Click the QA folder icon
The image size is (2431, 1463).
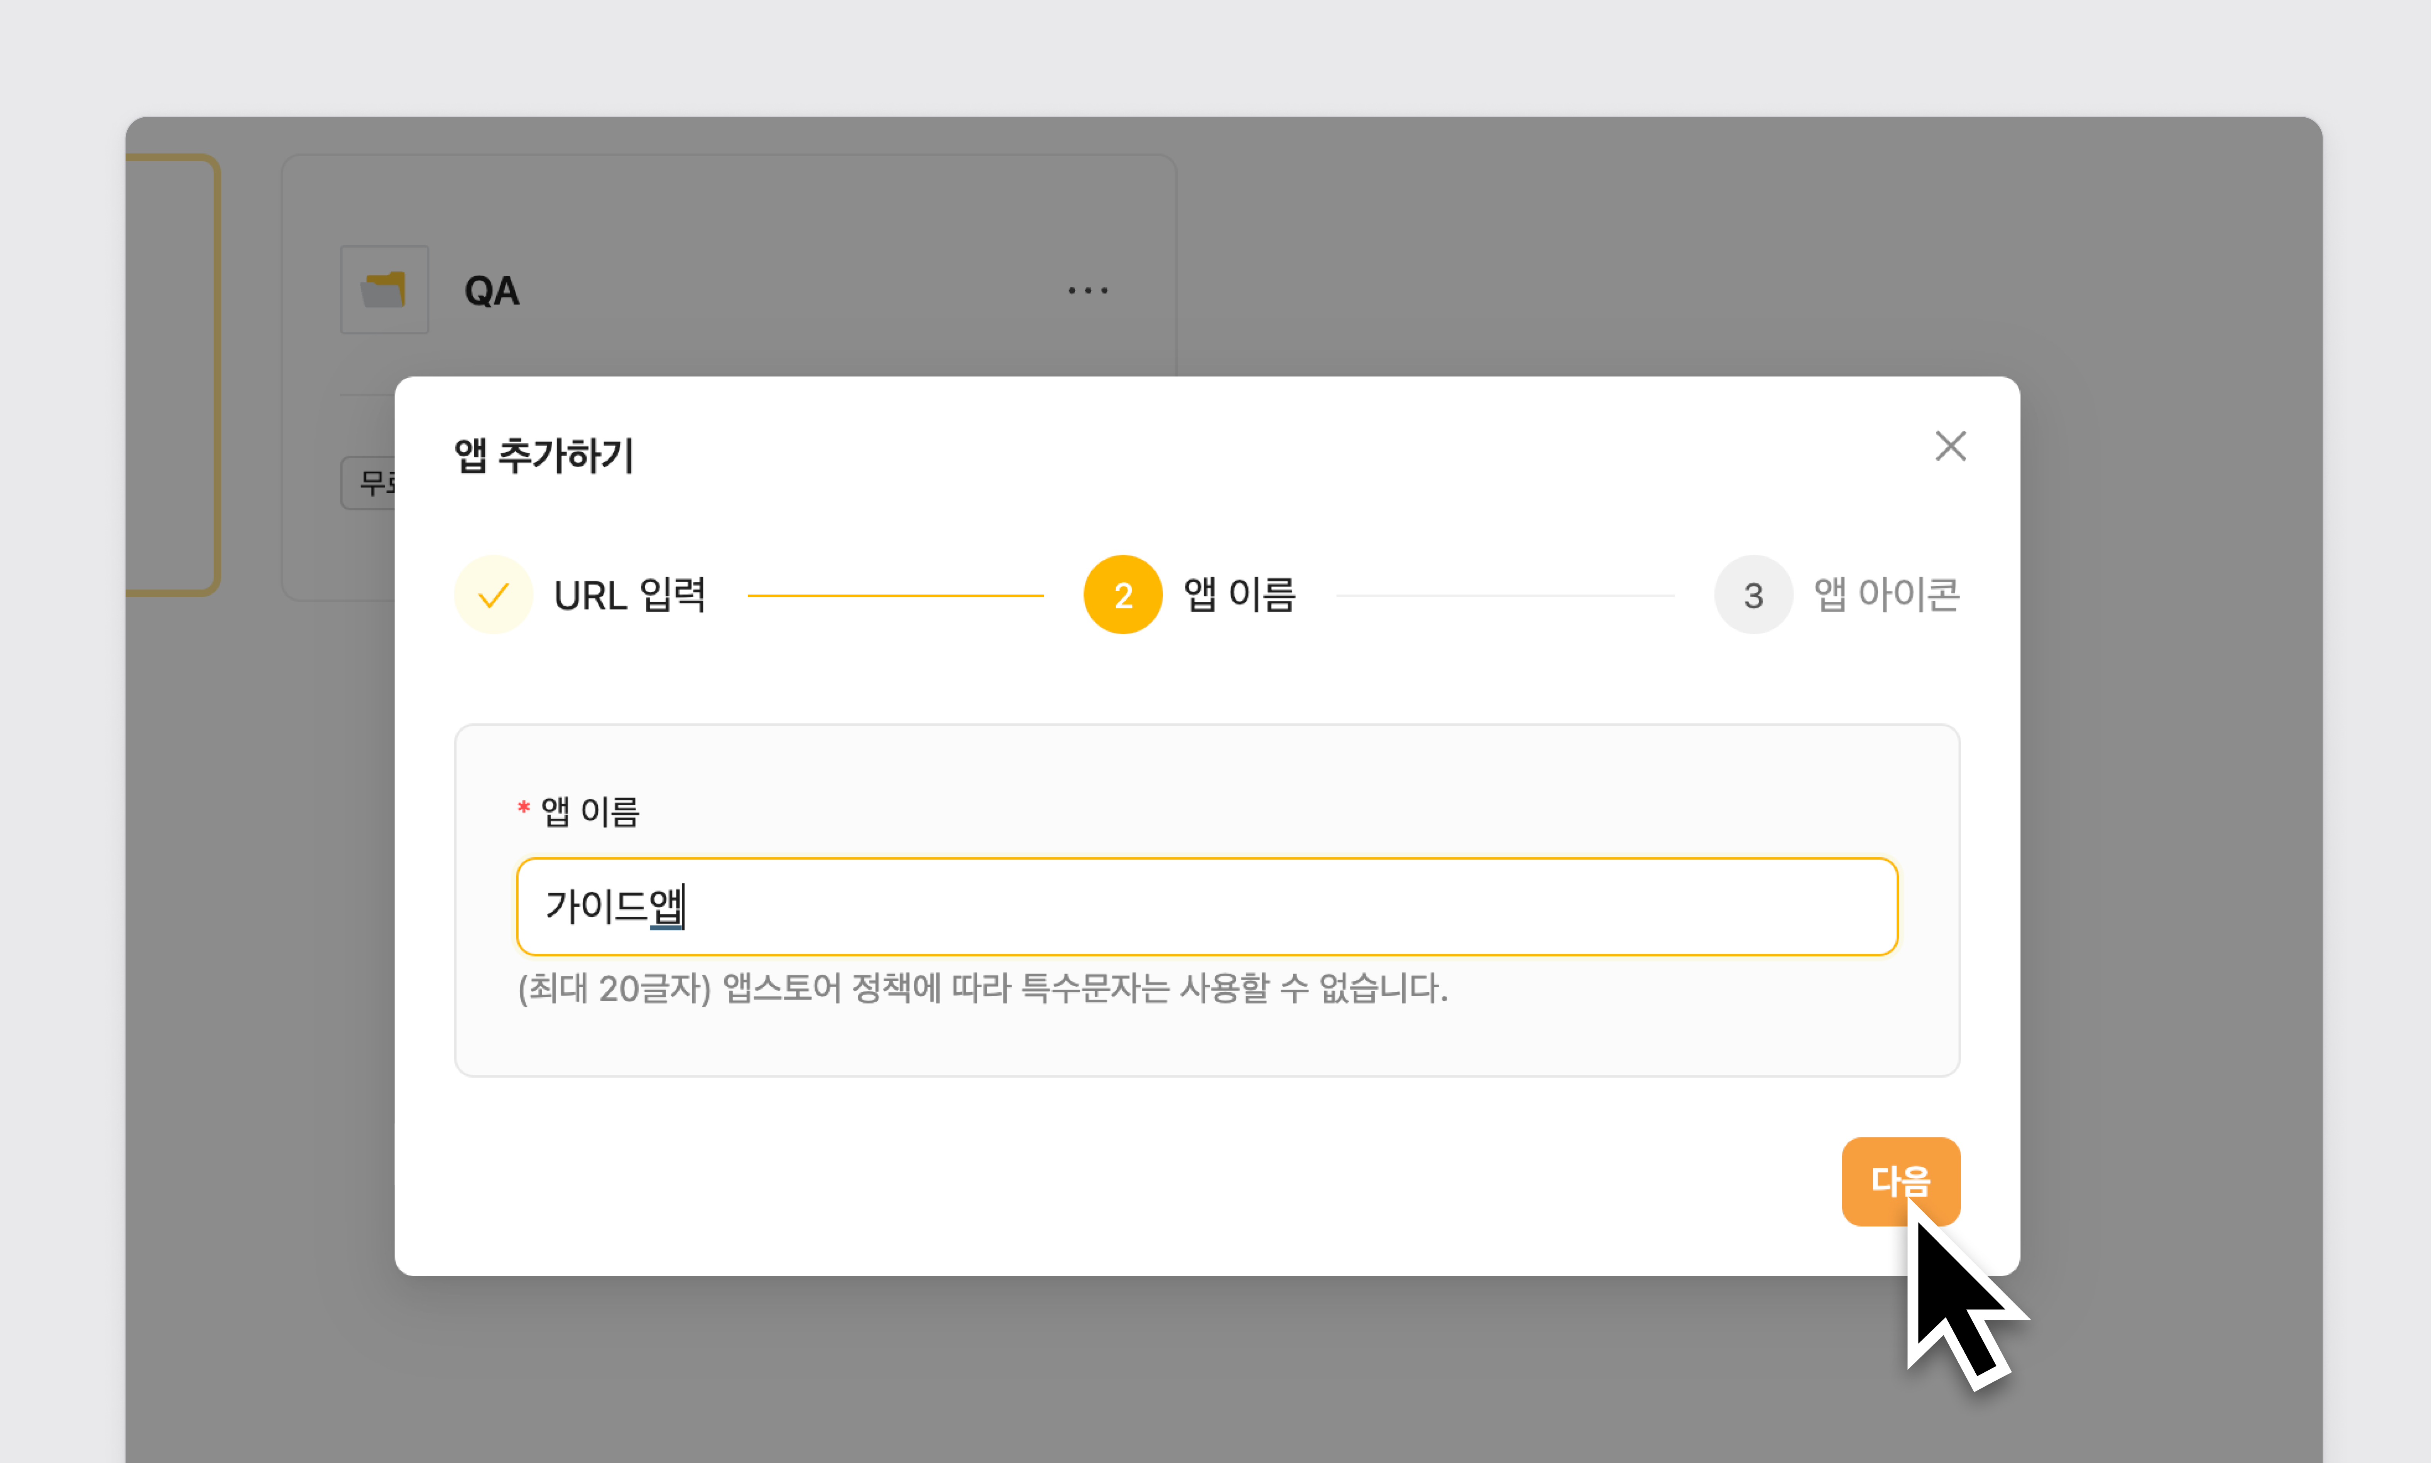[384, 290]
